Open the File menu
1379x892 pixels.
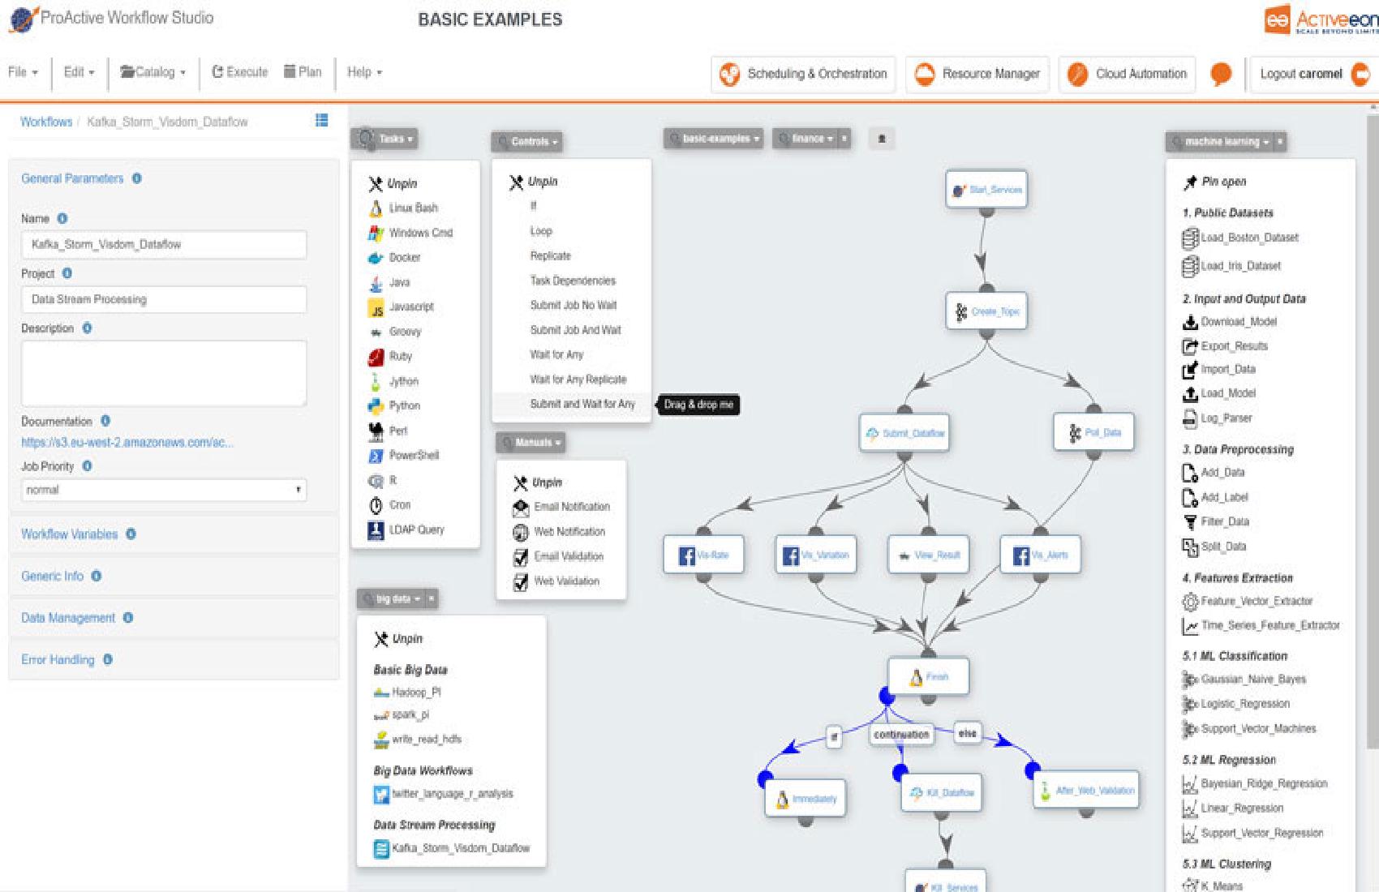pyautogui.click(x=23, y=72)
